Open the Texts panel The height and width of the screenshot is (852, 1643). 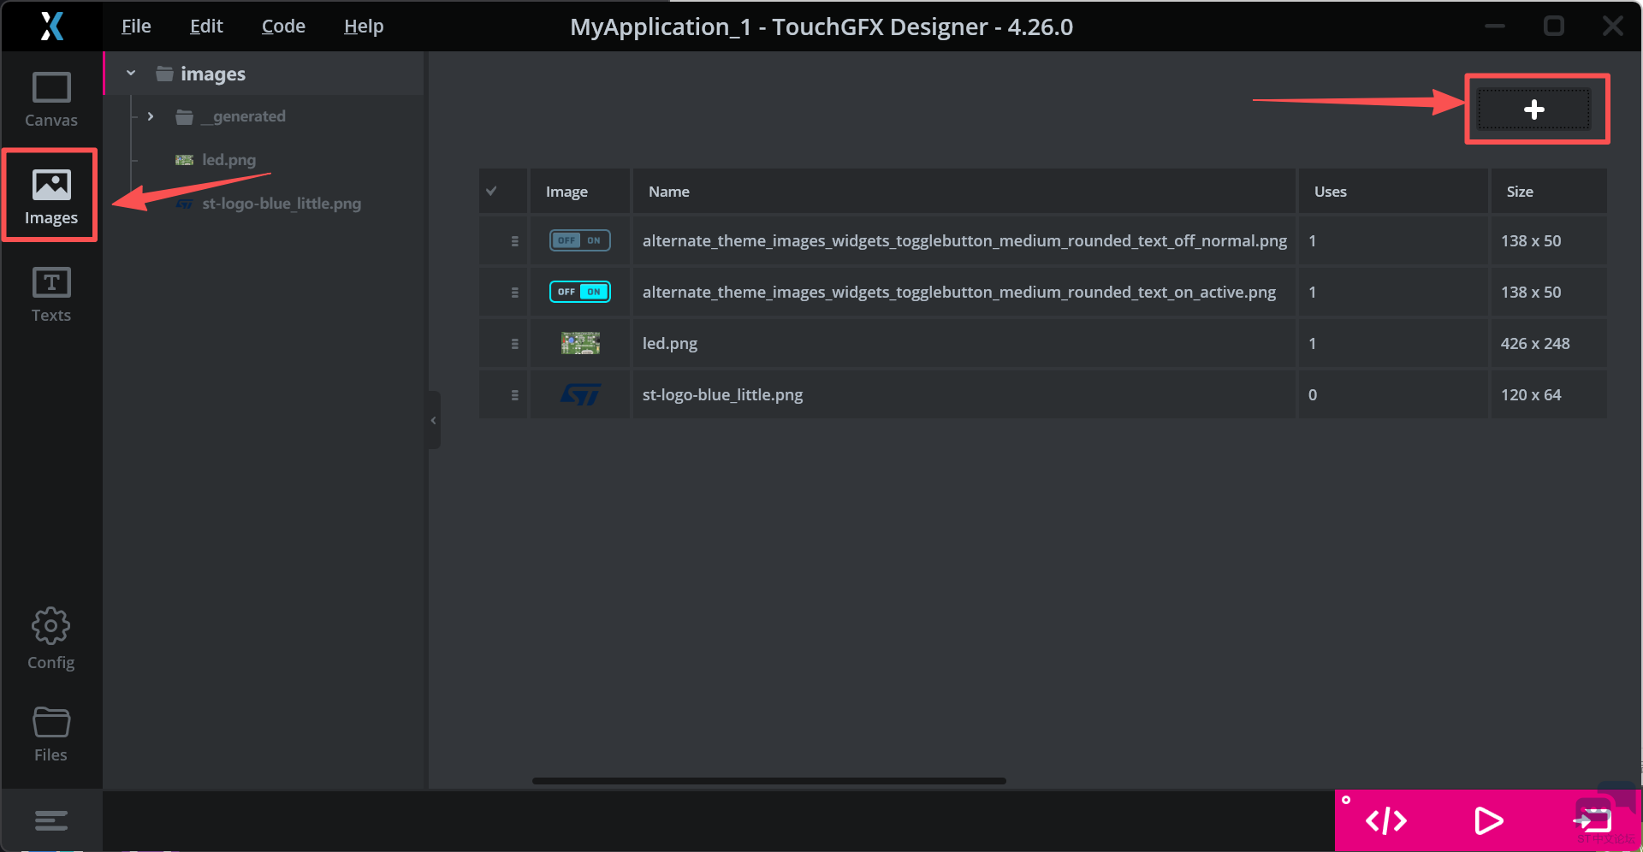click(x=50, y=294)
